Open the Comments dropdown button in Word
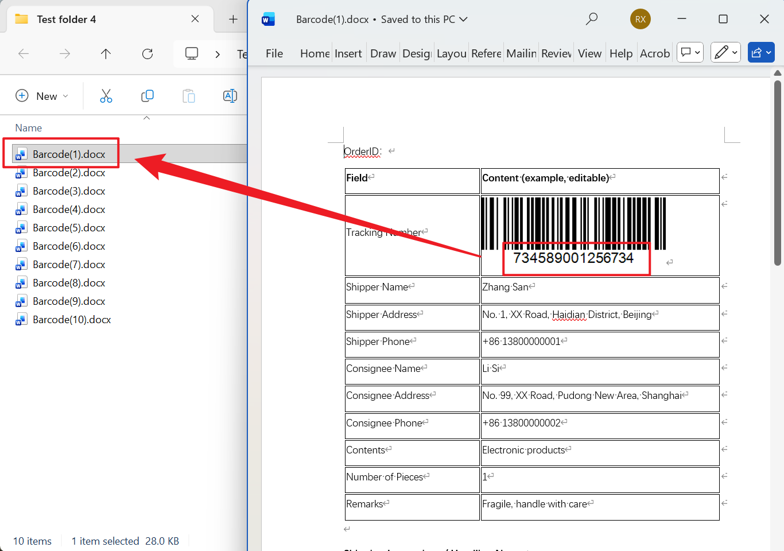The width and height of the screenshot is (784, 551). pyautogui.click(x=690, y=53)
